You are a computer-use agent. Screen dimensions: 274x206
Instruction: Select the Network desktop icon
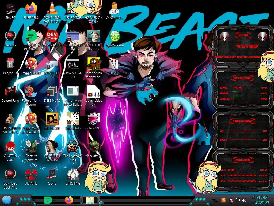click(10, 36)
